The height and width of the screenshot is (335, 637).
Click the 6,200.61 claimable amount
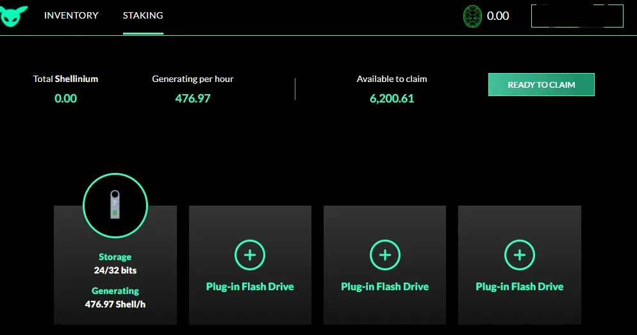(392, 98)
